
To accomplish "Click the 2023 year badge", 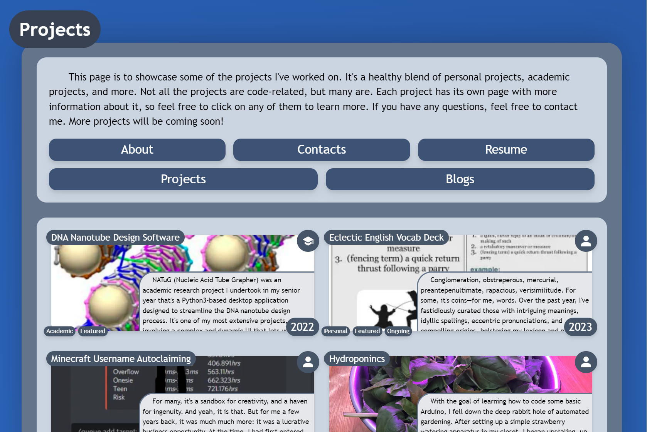I will coord(580,327).
